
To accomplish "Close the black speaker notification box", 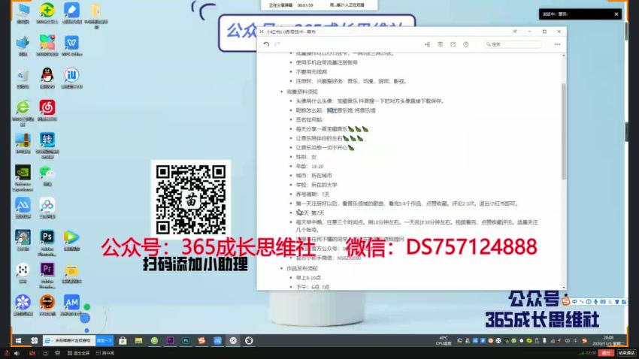I will click(616, 14).
